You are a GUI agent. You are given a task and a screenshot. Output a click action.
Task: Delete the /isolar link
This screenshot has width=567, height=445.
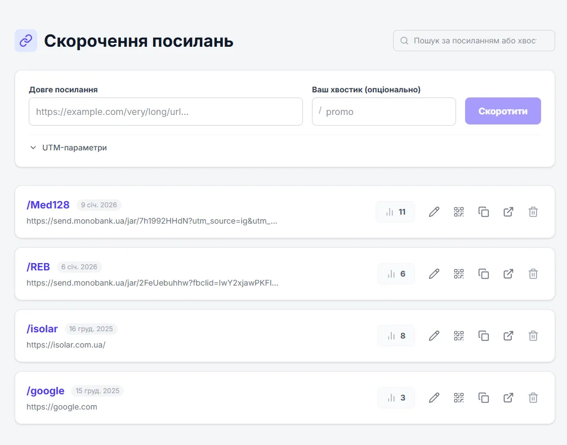pyautogui.click(x=533, y=336)
